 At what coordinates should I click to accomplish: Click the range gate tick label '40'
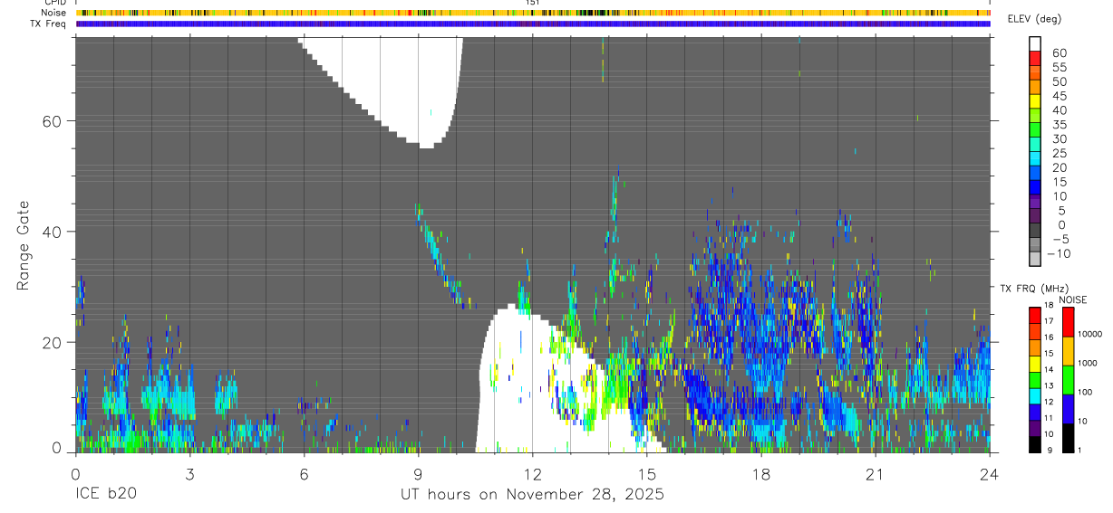point(52,232)
